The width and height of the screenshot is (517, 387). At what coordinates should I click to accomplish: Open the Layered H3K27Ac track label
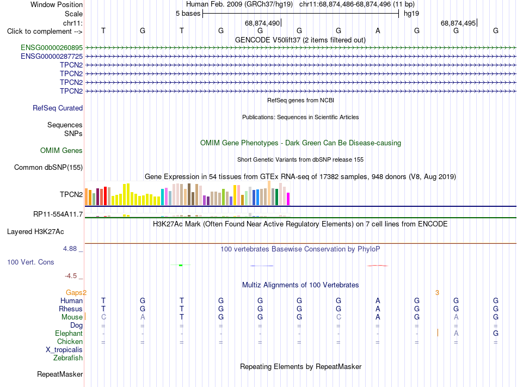click(35, 232)
